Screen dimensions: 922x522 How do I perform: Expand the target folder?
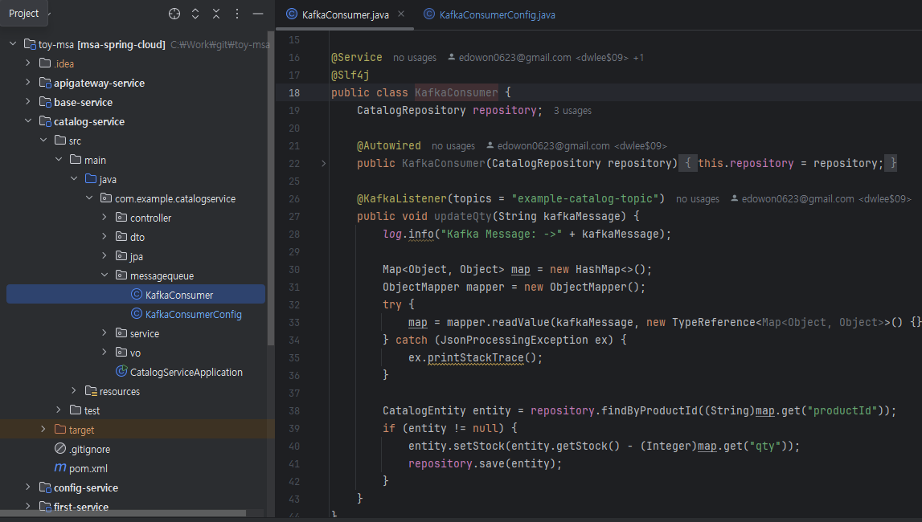point(43,430)
